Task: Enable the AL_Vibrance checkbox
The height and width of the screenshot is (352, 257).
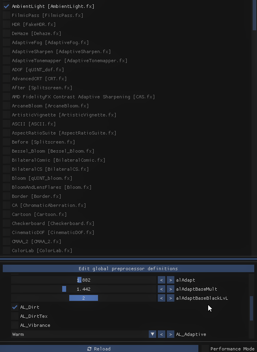Action: (x=15, y=325)
